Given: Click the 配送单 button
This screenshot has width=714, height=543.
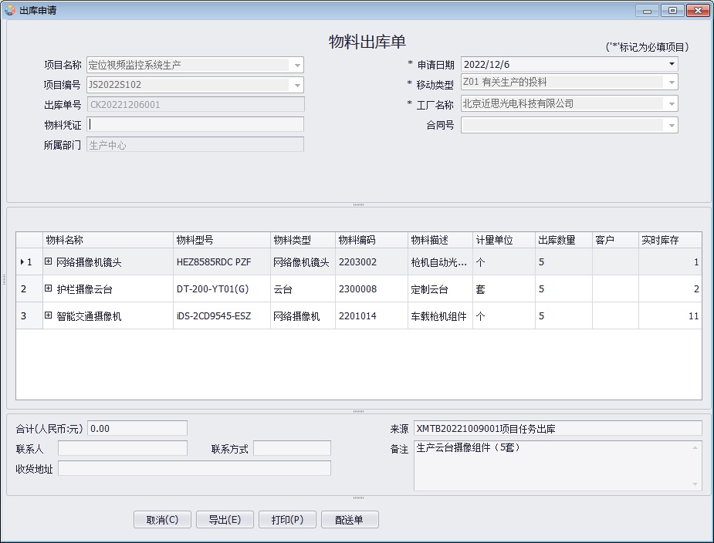Looking at the screenshot, I should pos(350,520).
